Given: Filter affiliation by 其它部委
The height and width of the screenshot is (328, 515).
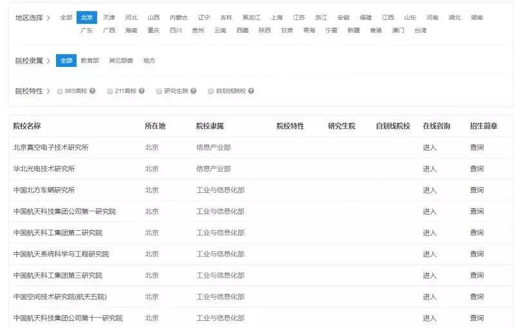Looking at the screenshot, I should click(121, 60).
